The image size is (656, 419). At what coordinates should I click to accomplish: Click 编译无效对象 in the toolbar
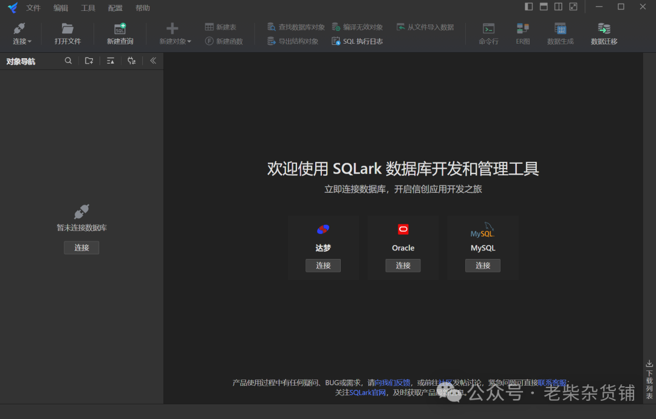(357, 27)
